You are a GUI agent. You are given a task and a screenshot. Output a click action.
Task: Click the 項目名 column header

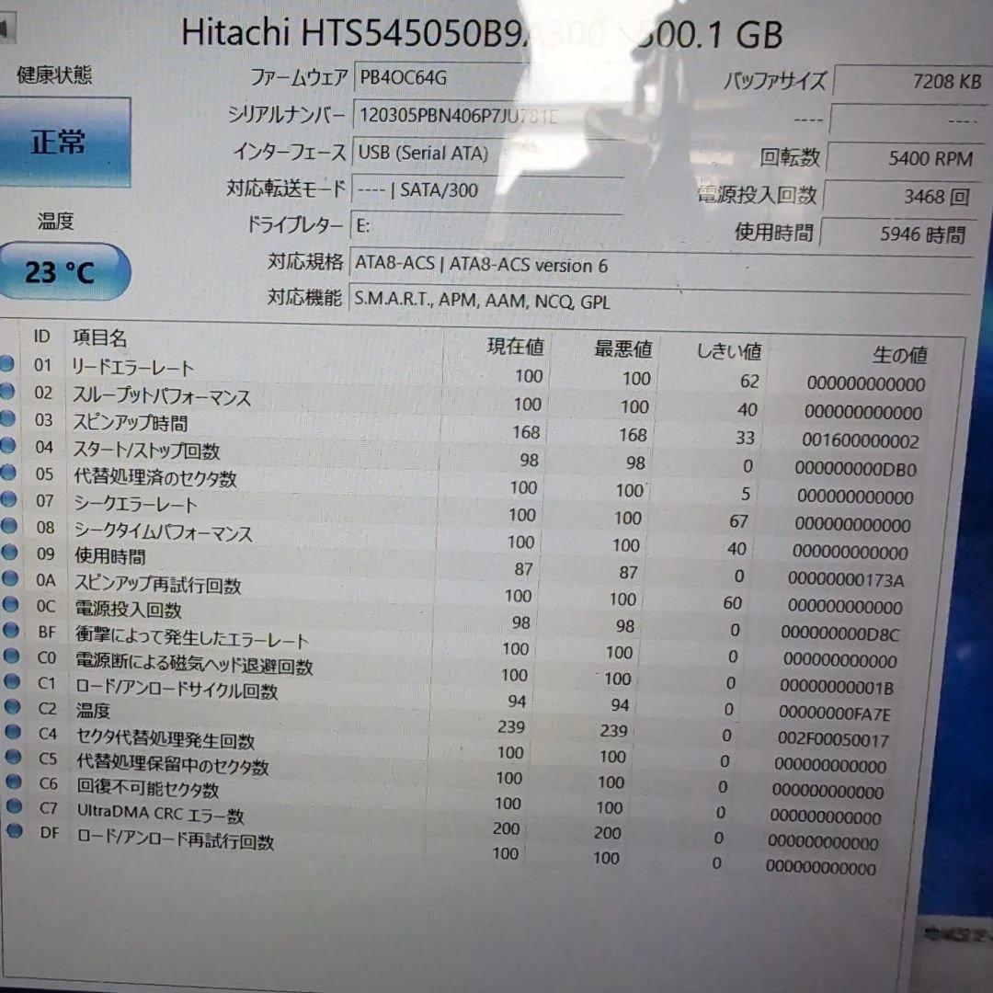click(x=99, y=337)
